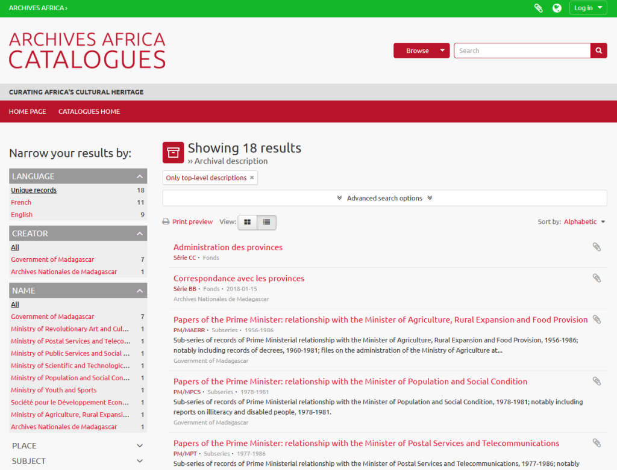Collapse the Name facet
The image size is (617, 470).
[78, 291]
